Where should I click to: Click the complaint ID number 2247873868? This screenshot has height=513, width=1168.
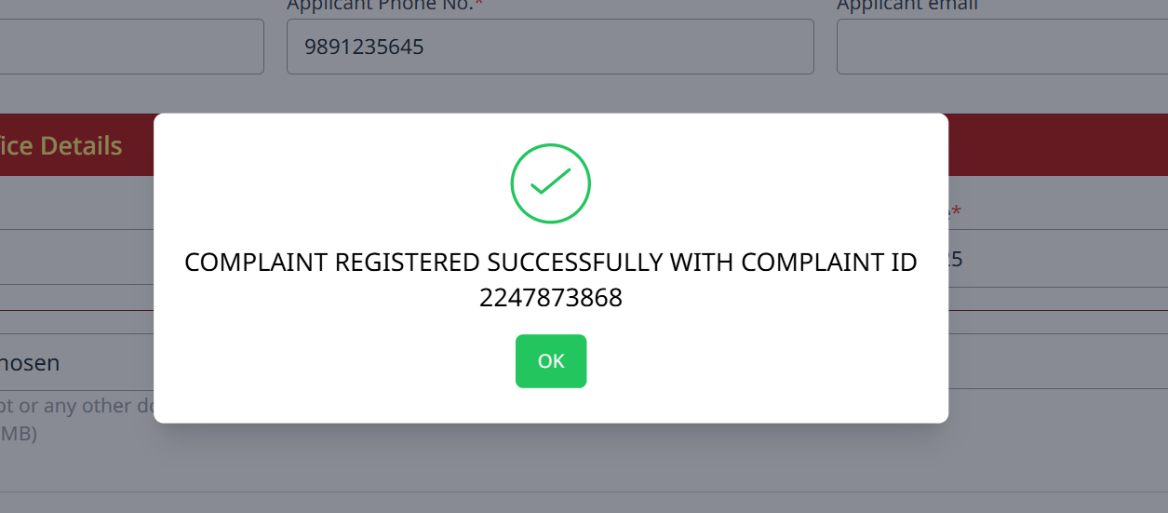(x=551, y=298)
